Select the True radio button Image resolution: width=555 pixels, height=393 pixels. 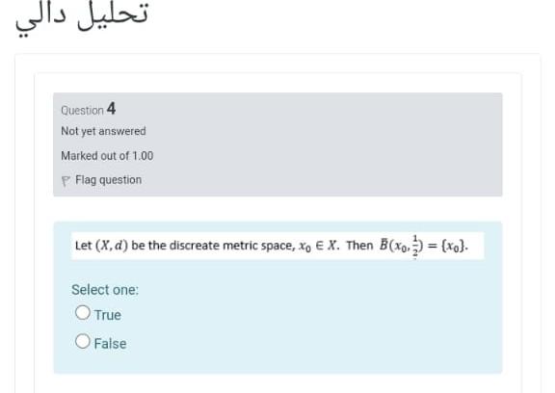pos(83,312)
